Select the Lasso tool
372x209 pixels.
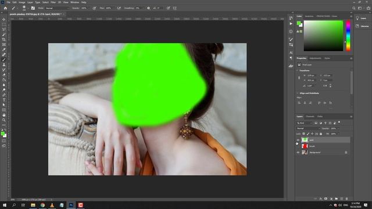(4, 30)
